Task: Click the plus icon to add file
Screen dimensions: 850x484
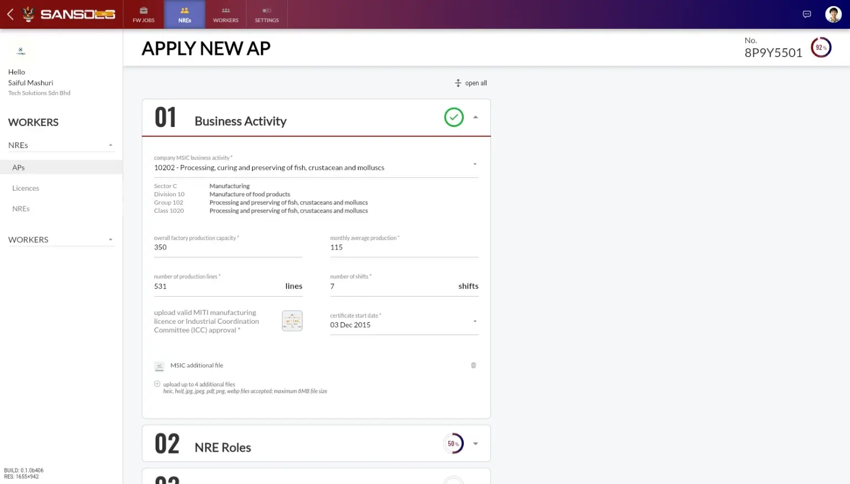Action: point(157,384)
